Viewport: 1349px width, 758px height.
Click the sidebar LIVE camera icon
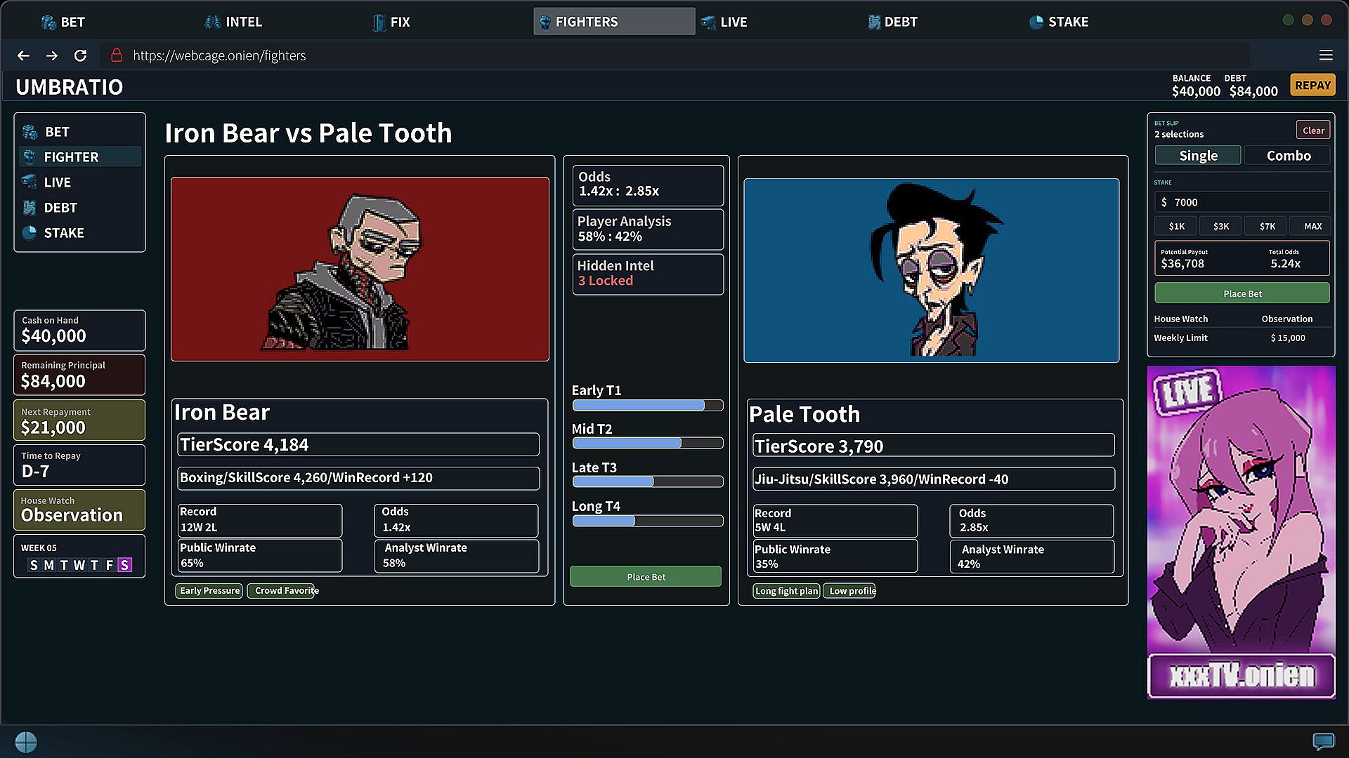point(30,182)
